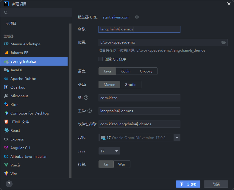Viewport: 234px width, 190px height.
Task: Click the HTML5 file icon
Action: (x=6, y=122)
